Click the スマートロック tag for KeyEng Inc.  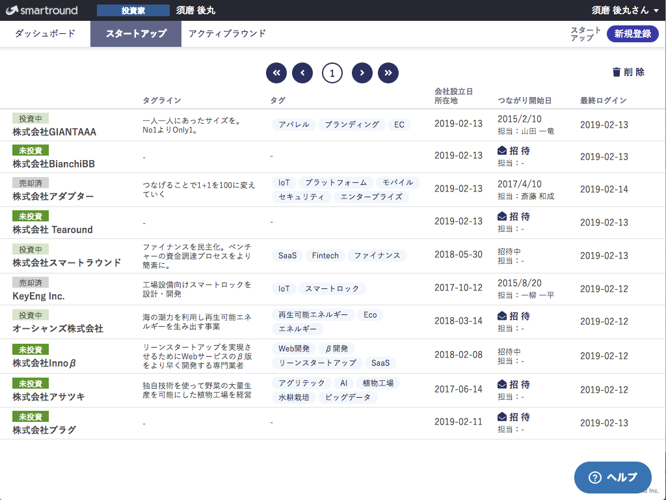click(332, 288)
